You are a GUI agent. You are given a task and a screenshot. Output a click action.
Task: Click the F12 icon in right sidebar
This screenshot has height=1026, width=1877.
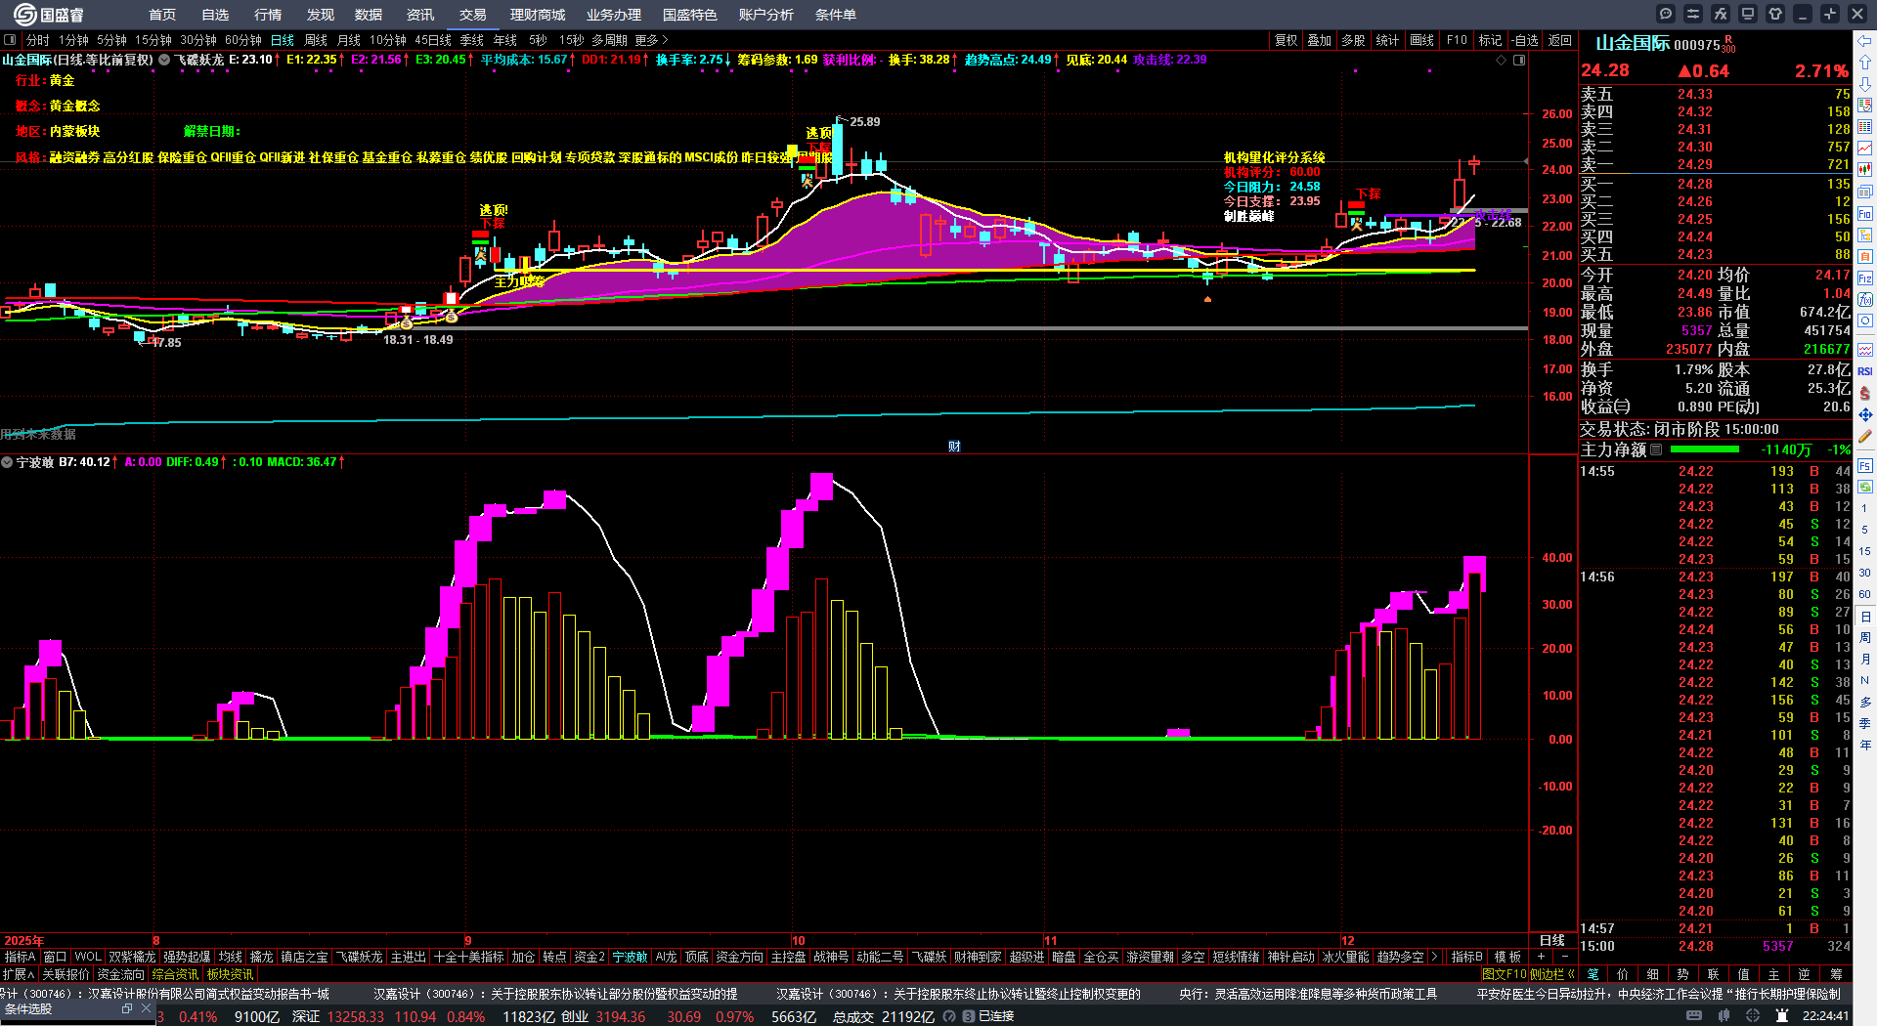click(1865, 278)
